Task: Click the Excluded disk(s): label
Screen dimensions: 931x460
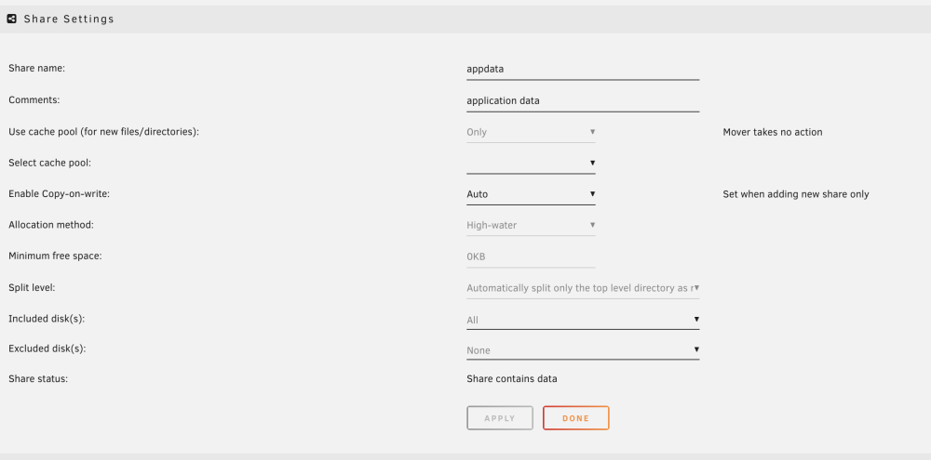Action: click(47, 349)
